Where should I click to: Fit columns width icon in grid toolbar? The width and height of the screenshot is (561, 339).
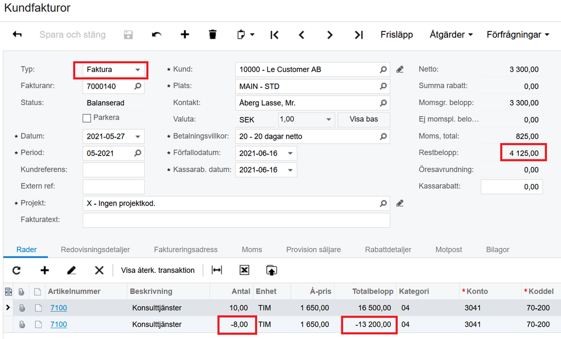(217, 271)
